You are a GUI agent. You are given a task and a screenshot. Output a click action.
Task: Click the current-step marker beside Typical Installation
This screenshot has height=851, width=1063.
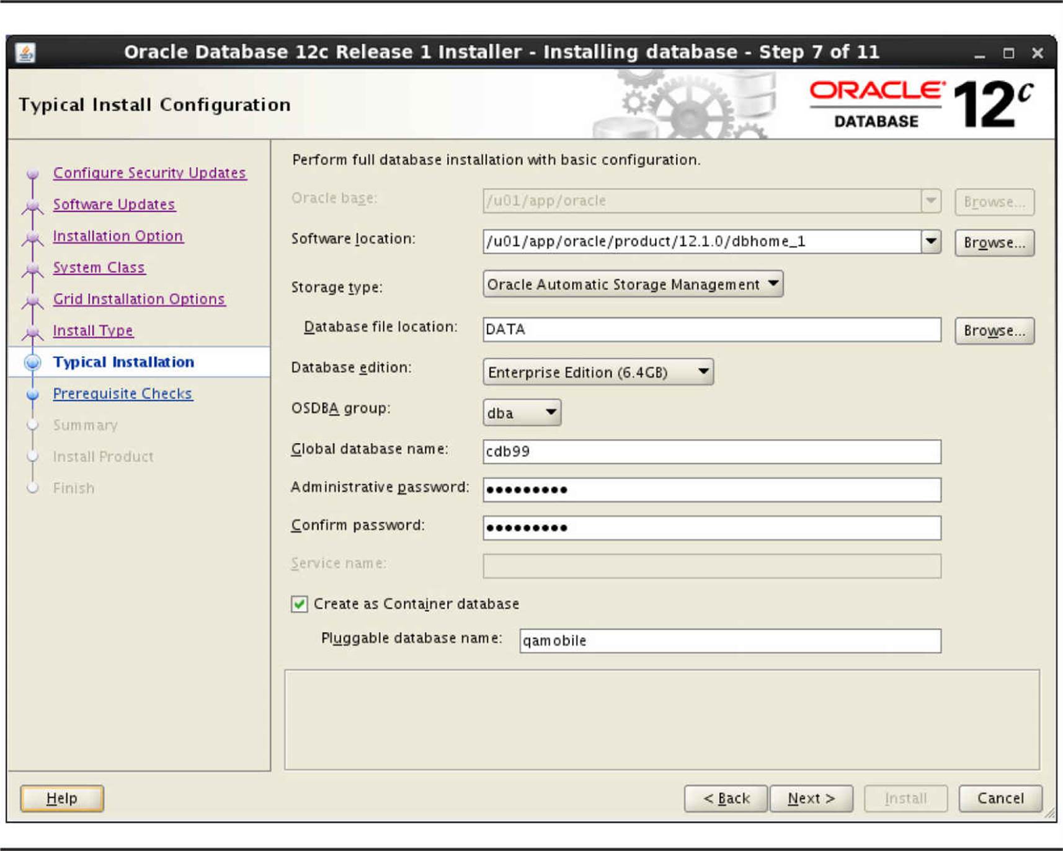point(33,363)
